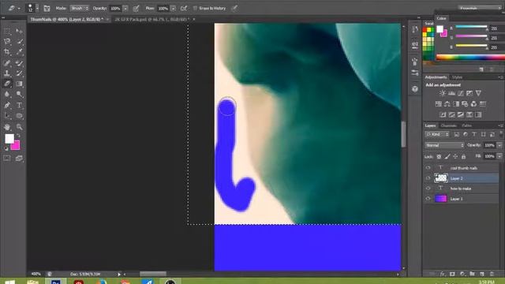This screenshot has width=505, height=284.
Task: Create a new layer group
Action: tap(472, 274)
